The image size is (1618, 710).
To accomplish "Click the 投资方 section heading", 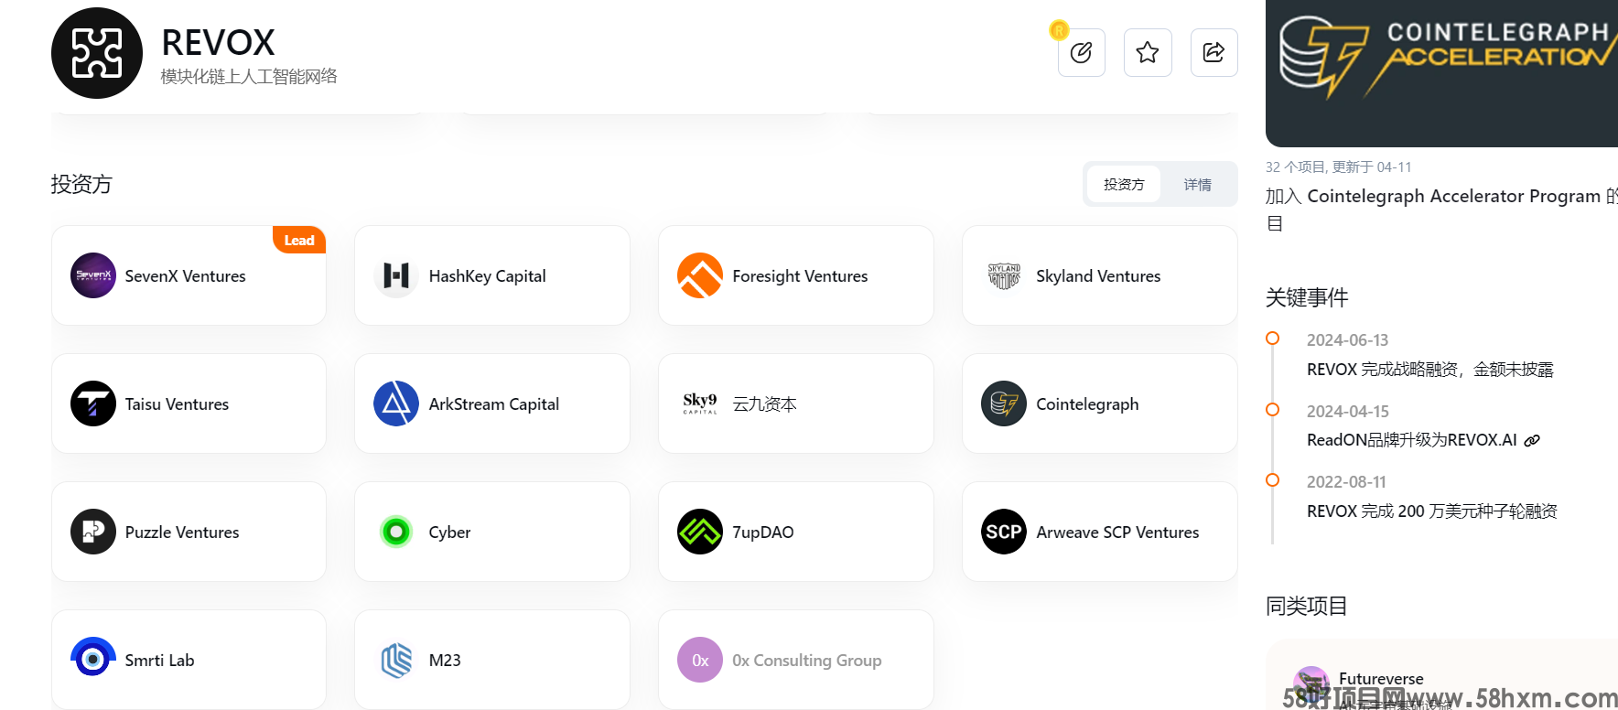I will pos(81,184).
